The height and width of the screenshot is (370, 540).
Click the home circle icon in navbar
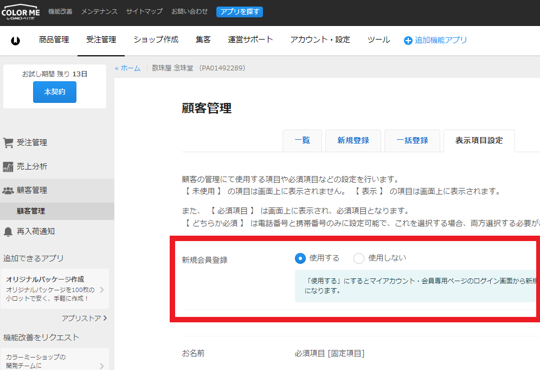[16, 41]
